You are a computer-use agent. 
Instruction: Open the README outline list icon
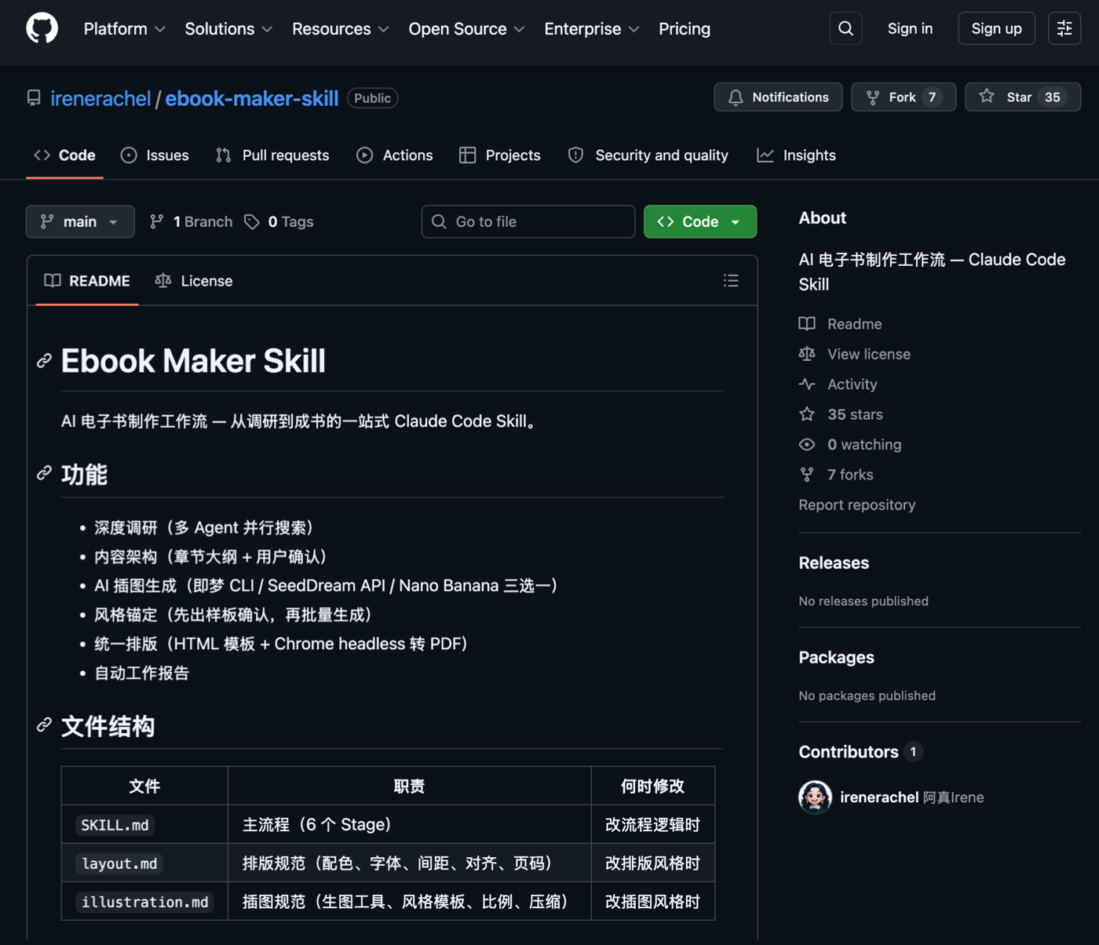point(731,281)
